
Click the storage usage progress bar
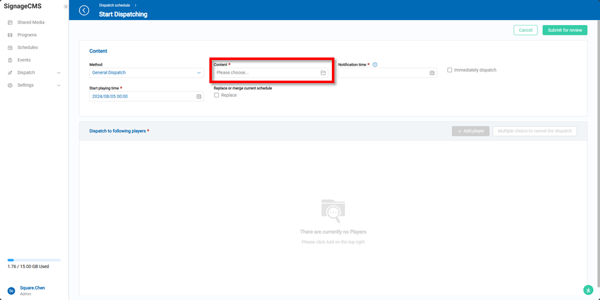point(34,259)
